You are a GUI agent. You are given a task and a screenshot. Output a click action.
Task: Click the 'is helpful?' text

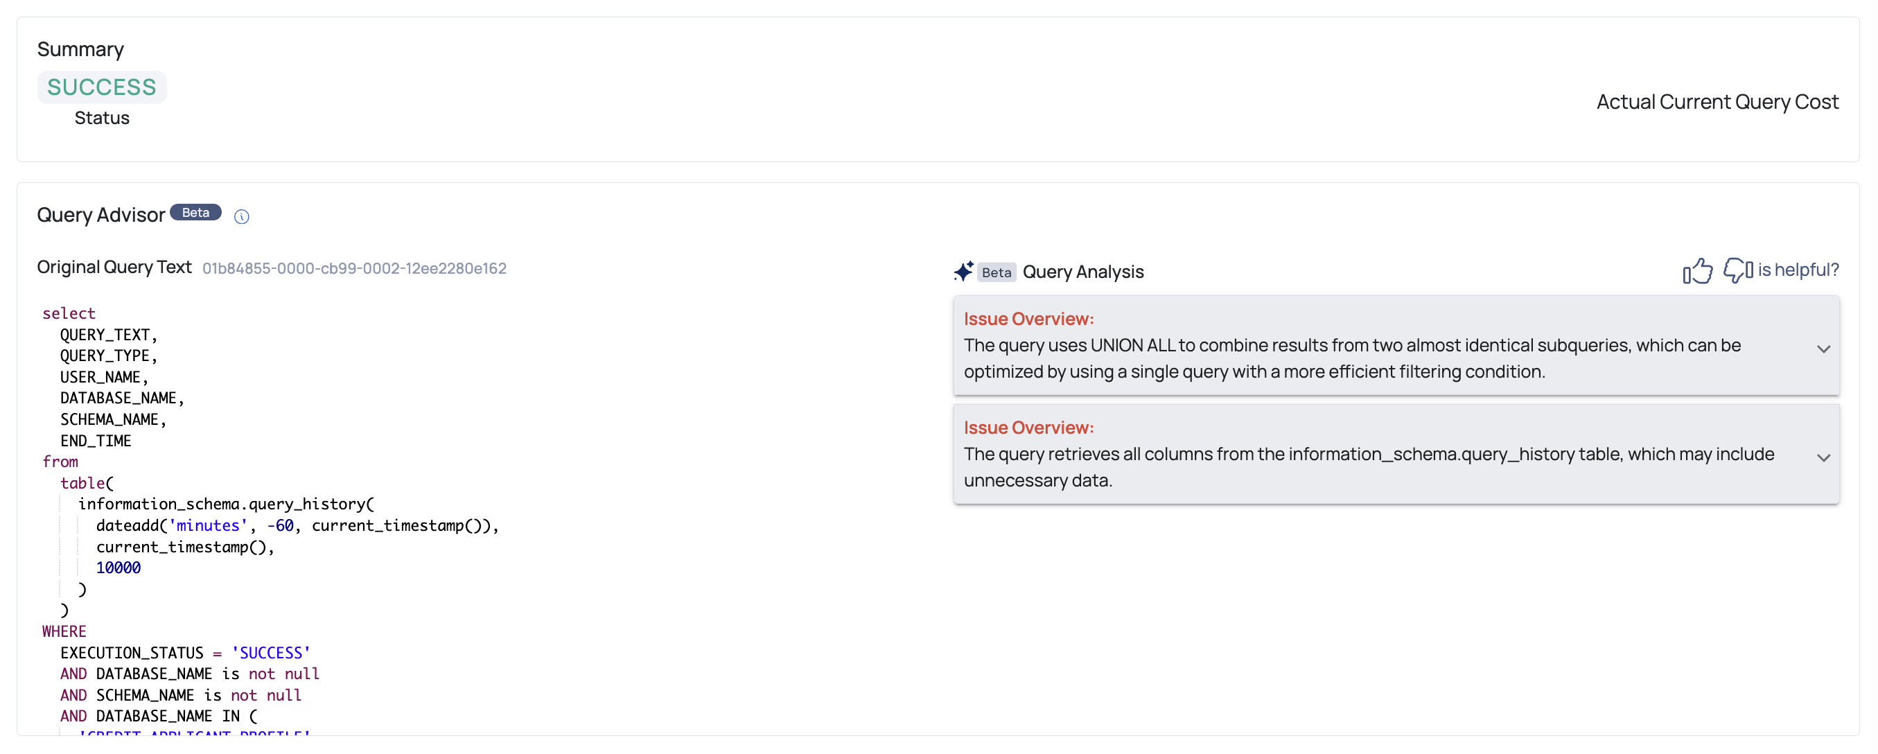1798,270
